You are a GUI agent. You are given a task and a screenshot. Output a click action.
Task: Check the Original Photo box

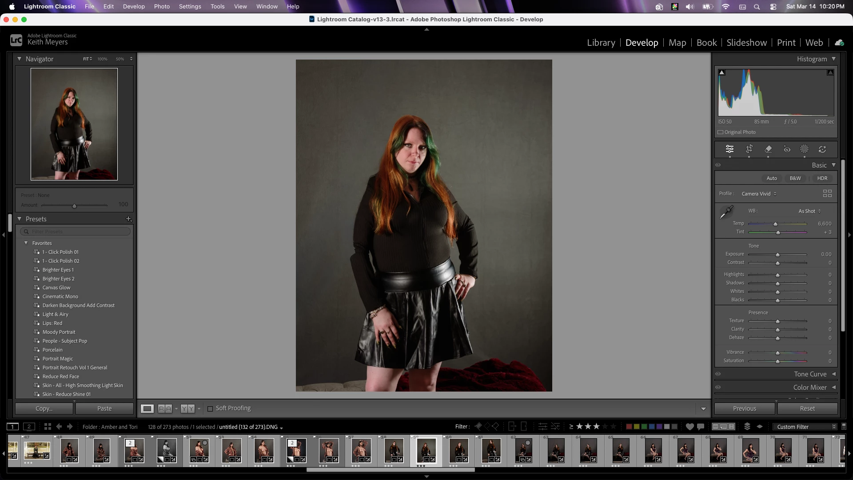point(721,132)
